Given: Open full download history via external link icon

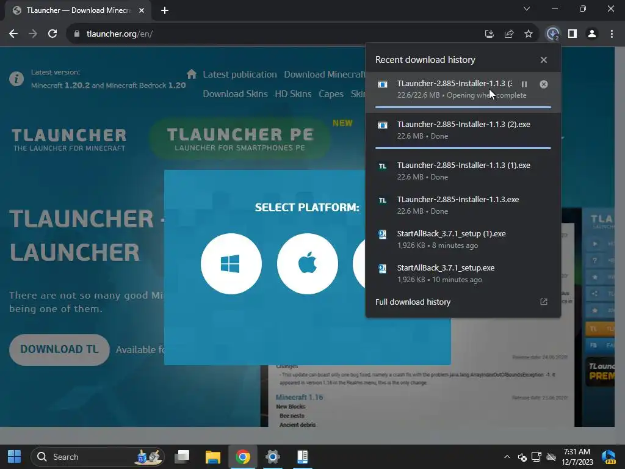Looking at the screenshot, I should pos(544,302).
